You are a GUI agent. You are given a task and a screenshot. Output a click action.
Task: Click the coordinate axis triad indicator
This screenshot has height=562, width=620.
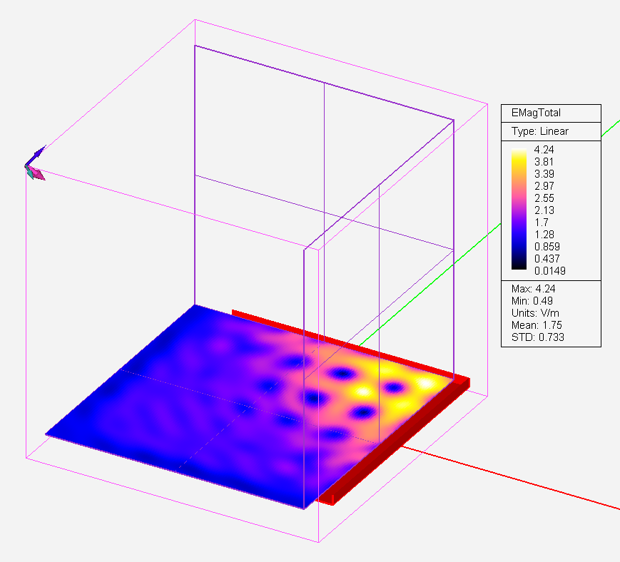tap(35, 163)
